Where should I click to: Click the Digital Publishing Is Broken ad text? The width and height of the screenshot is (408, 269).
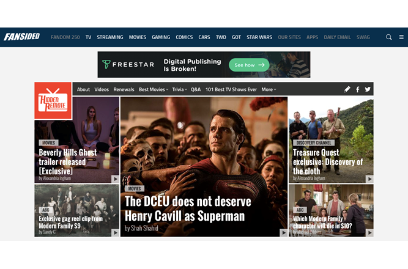point(192,65)
